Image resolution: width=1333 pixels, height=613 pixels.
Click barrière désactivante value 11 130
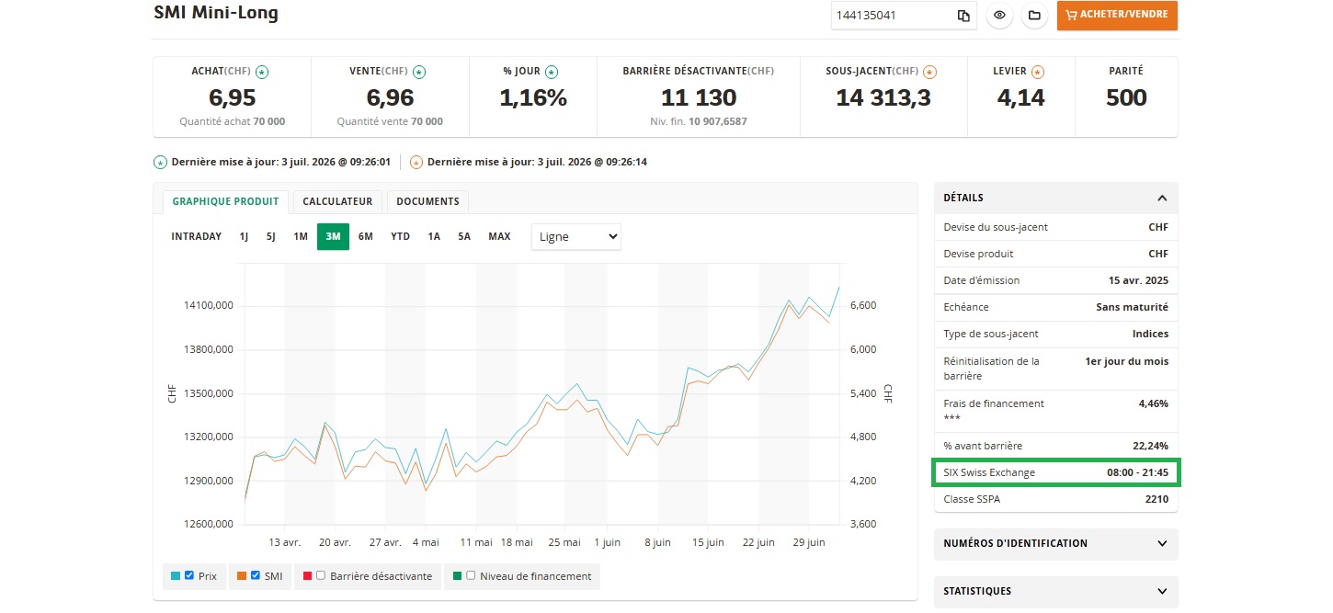[x=699, y=97]
